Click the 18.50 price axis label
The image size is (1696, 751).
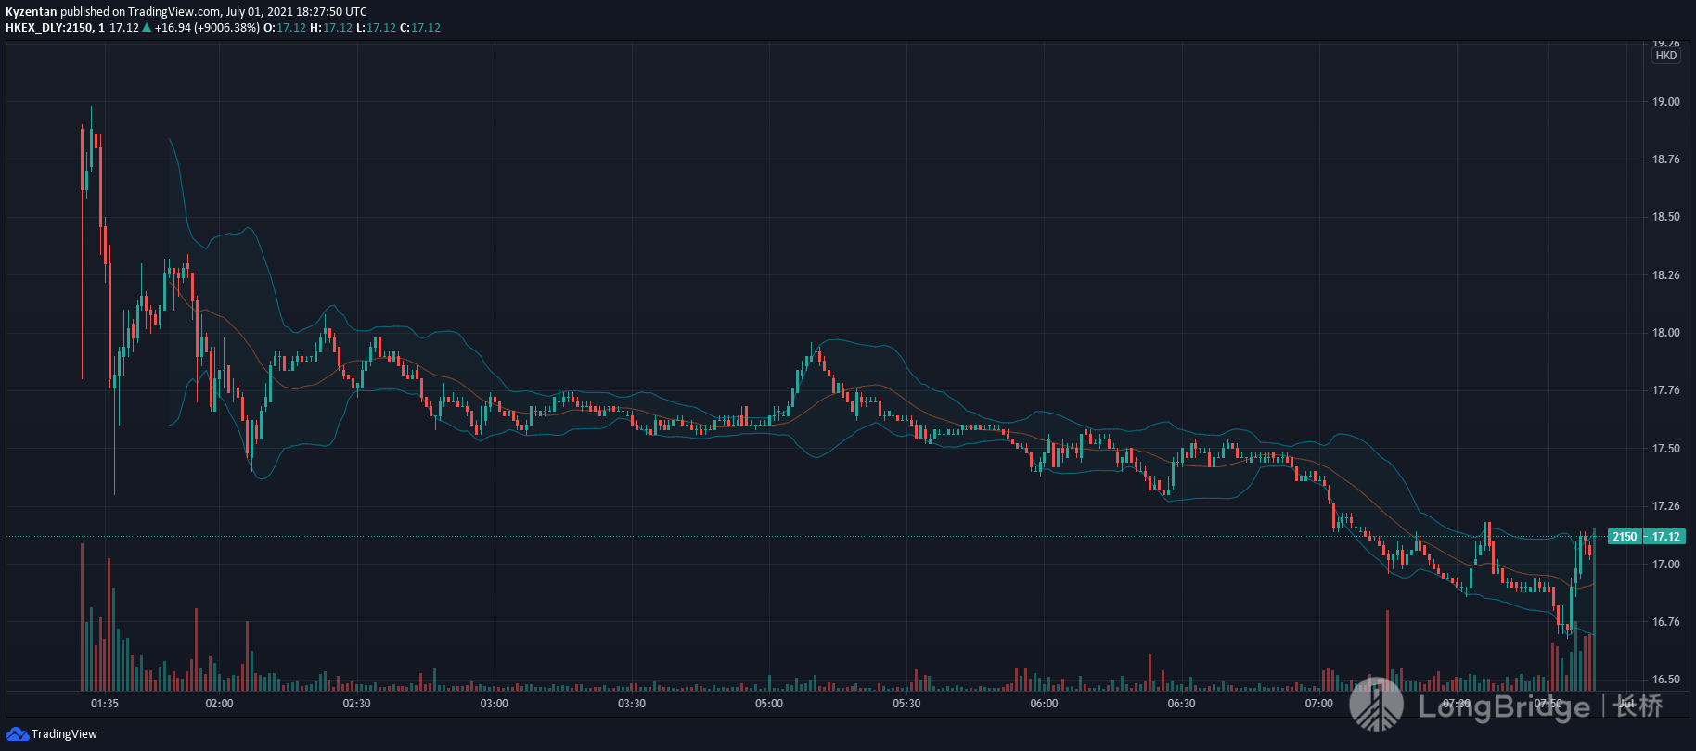click(x=1665, y=217)
